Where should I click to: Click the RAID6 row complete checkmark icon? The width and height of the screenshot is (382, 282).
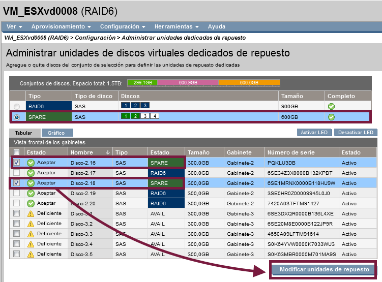pyautogui.click(x=331, y=107)
